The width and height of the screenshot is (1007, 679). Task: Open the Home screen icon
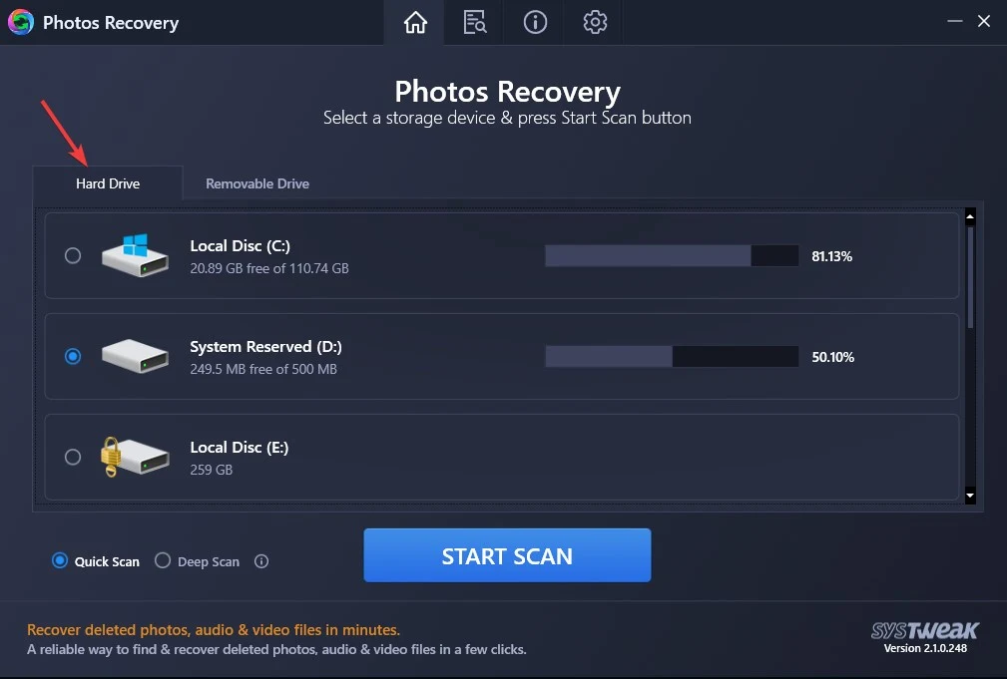tap(415, 23)
